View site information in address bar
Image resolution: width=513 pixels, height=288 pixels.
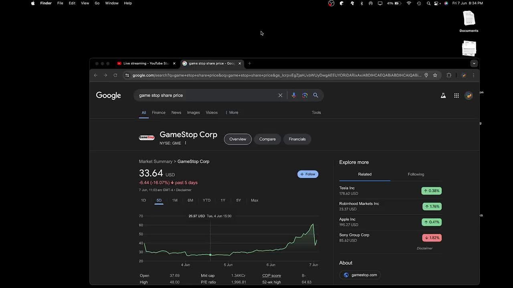click(127, 75)
